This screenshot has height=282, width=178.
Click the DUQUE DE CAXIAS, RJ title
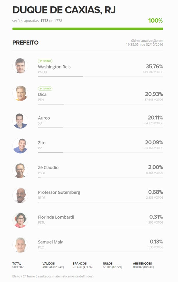tap(64, 10)
